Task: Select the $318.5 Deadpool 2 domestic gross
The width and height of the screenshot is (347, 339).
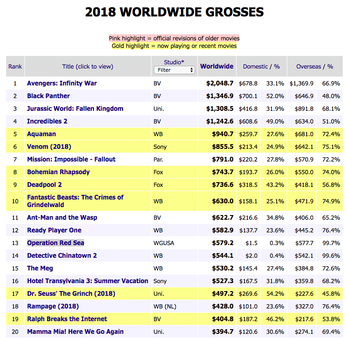Action: pyautogui.click(x=248, y=185)
